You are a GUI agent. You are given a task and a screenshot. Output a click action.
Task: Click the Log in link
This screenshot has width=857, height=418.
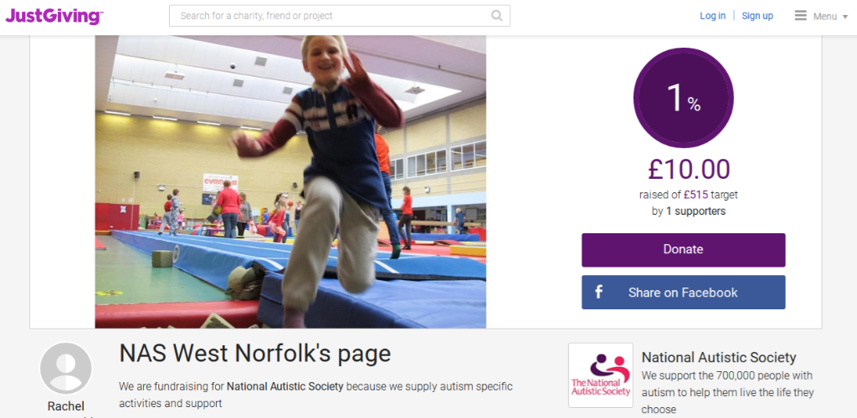(x=713, y=16)
